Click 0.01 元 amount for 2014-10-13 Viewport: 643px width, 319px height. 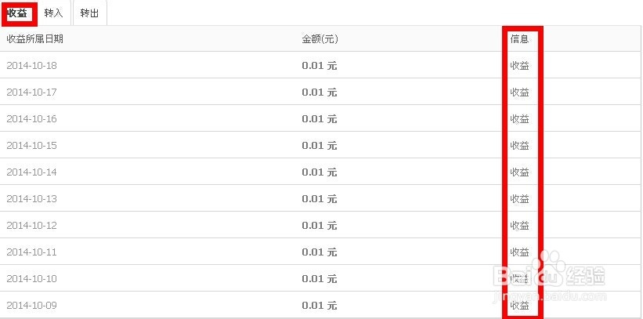[x=320, y=199]
